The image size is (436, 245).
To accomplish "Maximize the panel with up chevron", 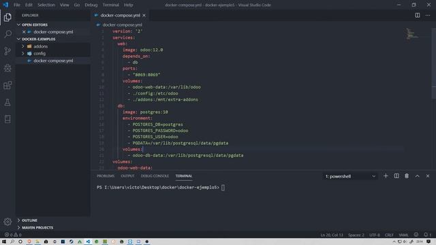I will (x=417, y=176).
